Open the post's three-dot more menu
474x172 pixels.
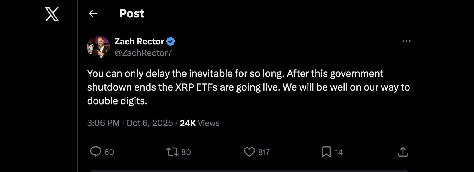click(406, 42)
